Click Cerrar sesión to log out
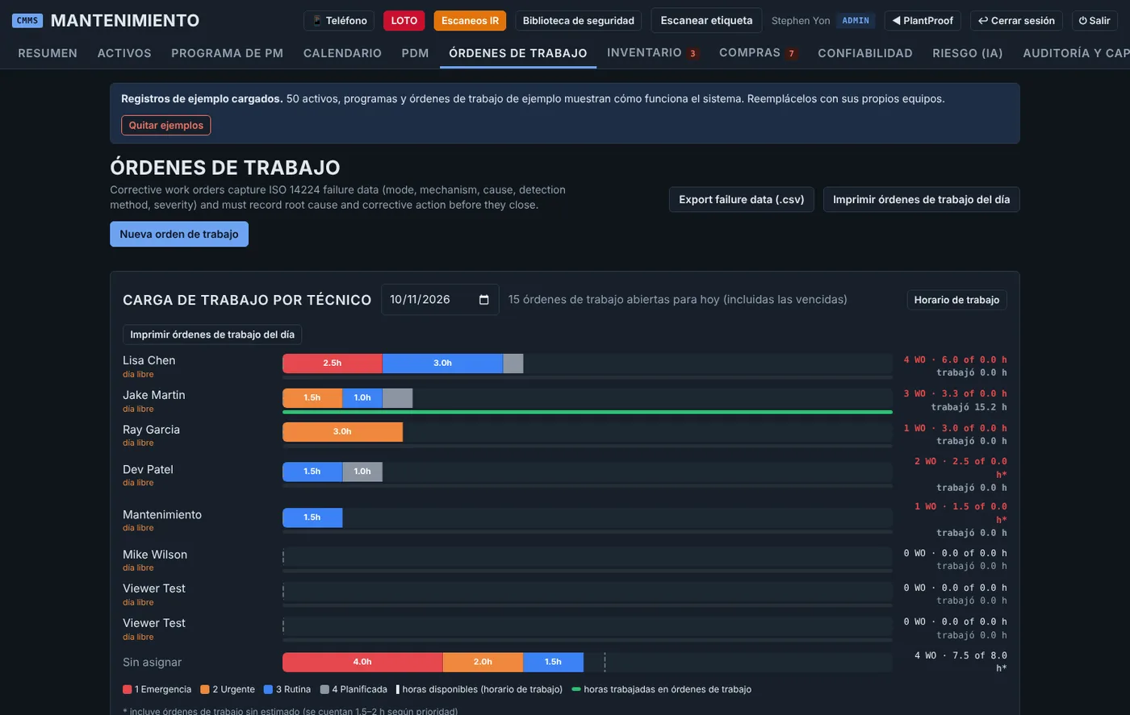The image size is (1130, 715). tap(1016, 20)
